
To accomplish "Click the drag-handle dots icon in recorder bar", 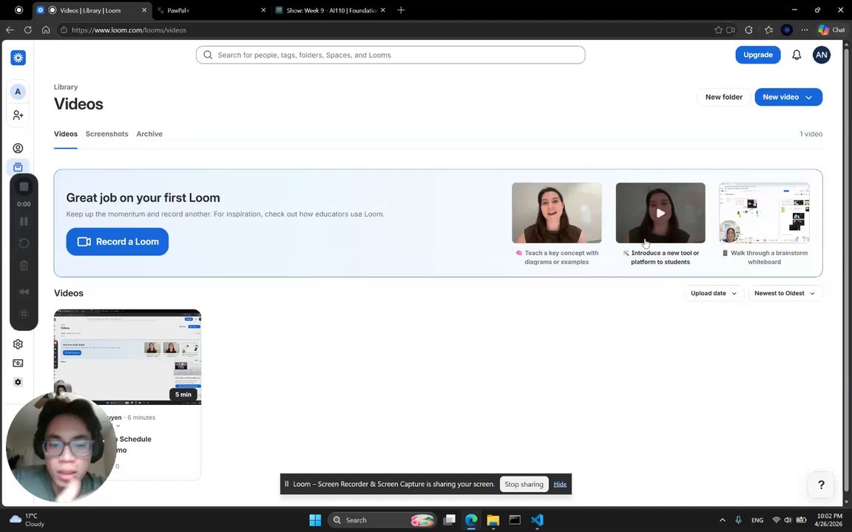I will point(24,314).
